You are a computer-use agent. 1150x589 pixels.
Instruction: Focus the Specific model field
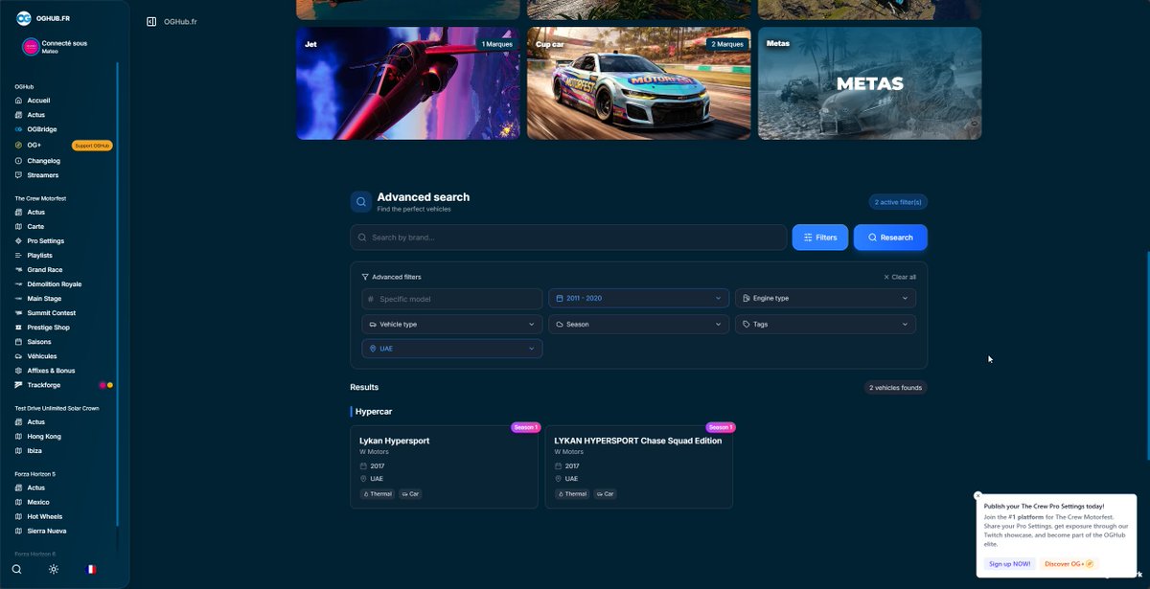pyautogui.click(x=451, y=299)
